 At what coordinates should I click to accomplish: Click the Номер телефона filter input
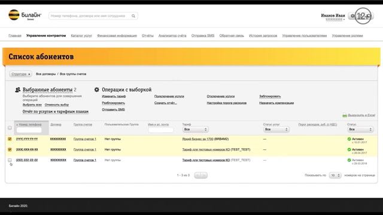click(29, 130)
